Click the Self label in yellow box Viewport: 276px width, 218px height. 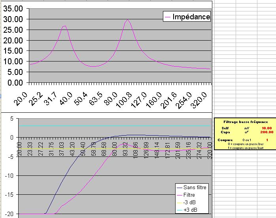click(225, 128)
